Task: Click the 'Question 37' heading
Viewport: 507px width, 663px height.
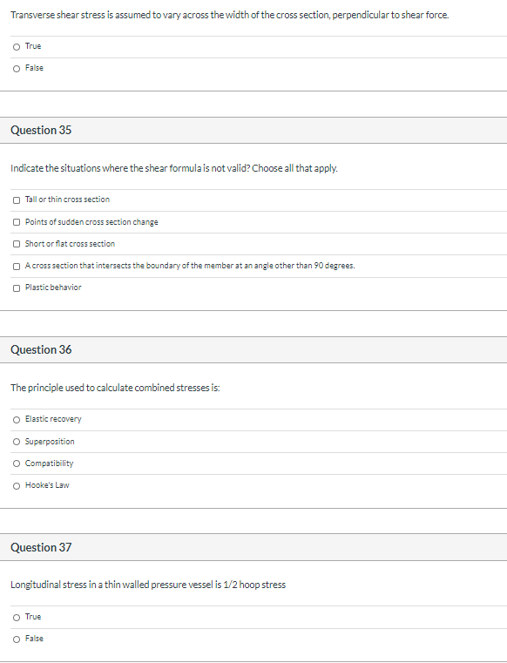Action: pos(41,548)
